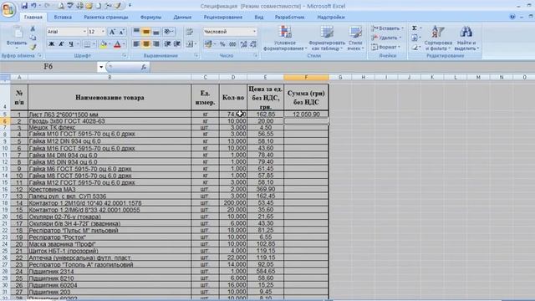Open the Name Box dropdown arrow
The image size is (535, 301).
pos(101,67)
